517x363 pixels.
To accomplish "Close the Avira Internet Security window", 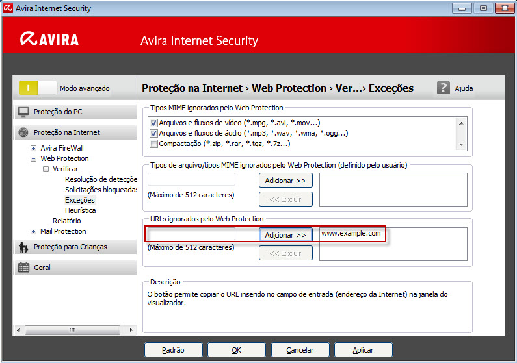I will [x=505, y=8].
